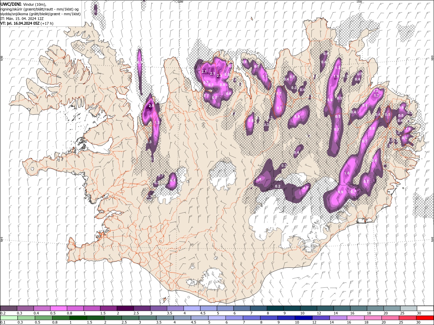Click the 'rigning/skúrir' legend description line

pyautogui.click(x=40, y=9)
